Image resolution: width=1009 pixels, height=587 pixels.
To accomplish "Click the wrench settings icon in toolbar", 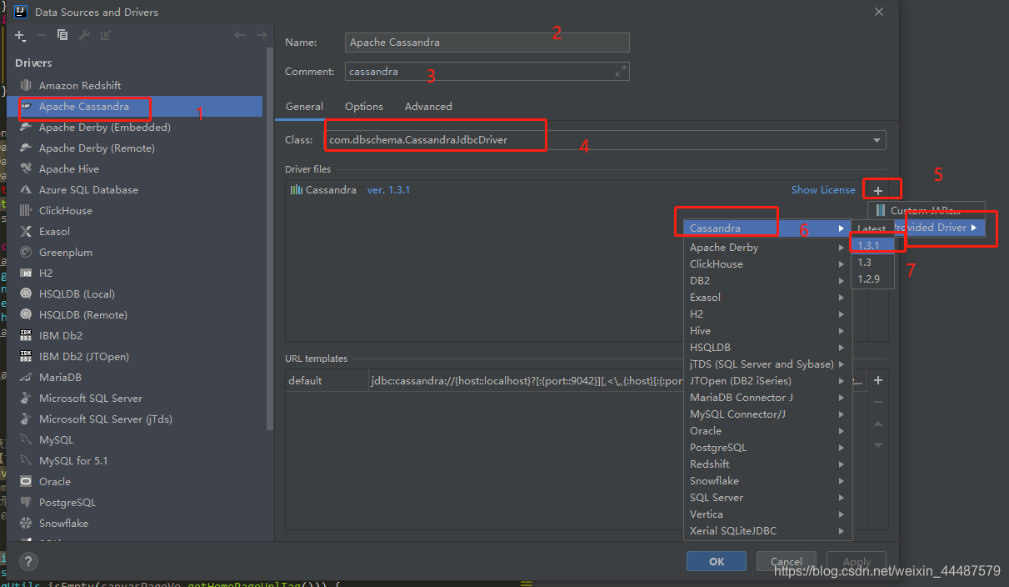I will point(84,35).
